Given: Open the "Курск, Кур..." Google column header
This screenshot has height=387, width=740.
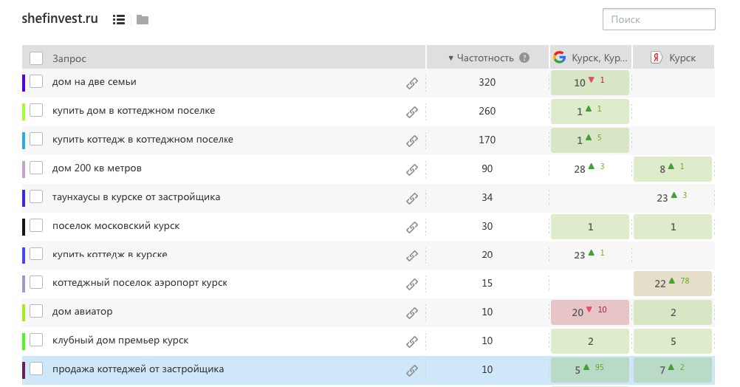Looking at the screenshot, I should click(x=600, y=58).
